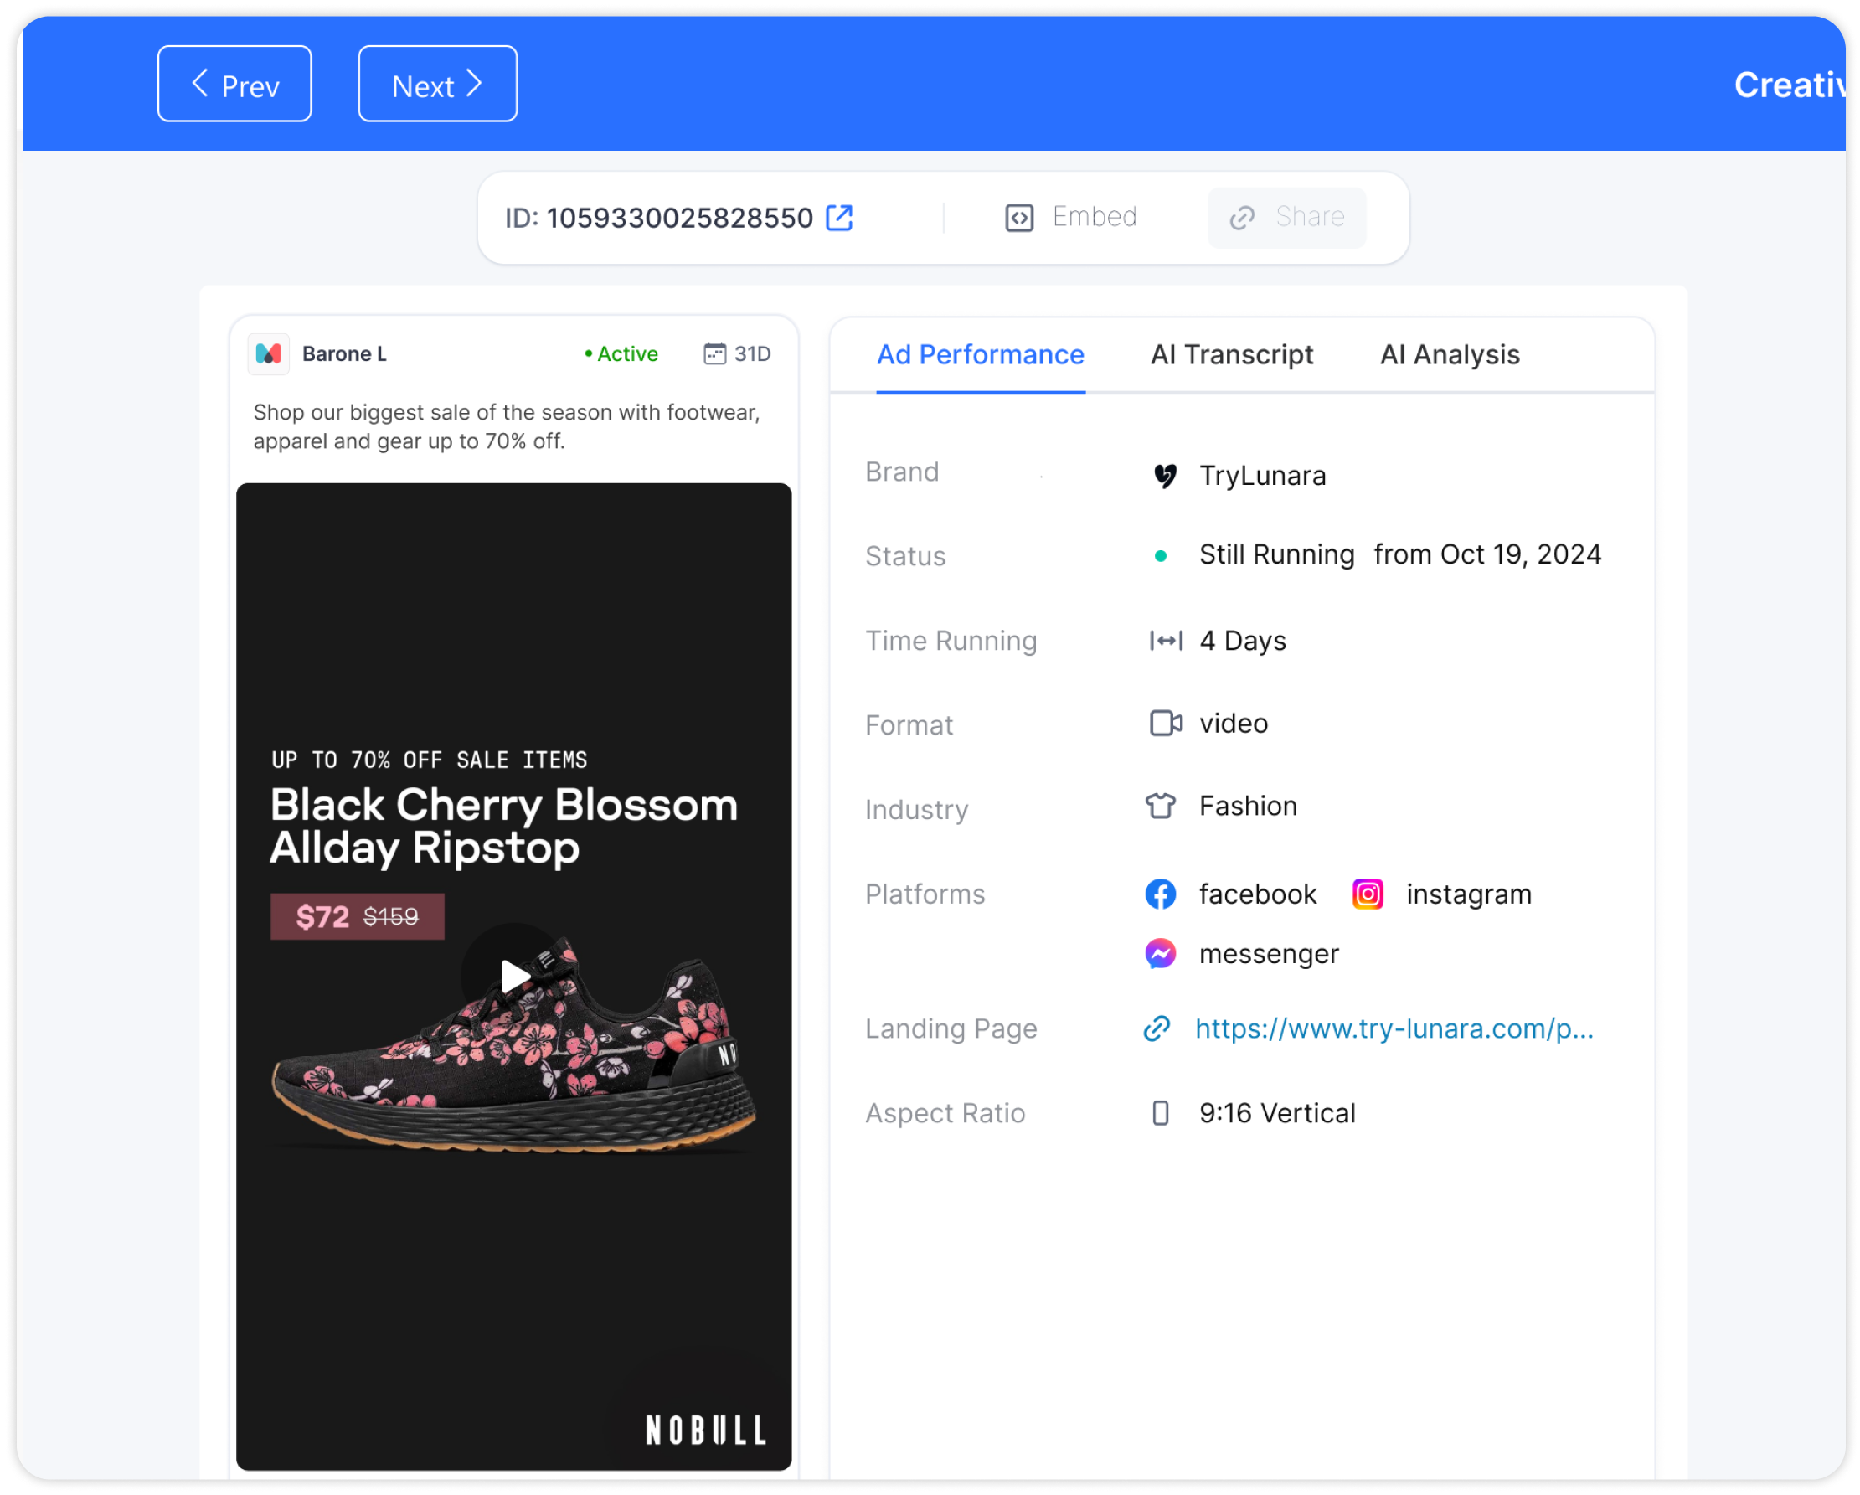Click the UP TO 70% OFF SALE ITEMS text
This screenshot has width=1860, height=1495.
(429, 760)
